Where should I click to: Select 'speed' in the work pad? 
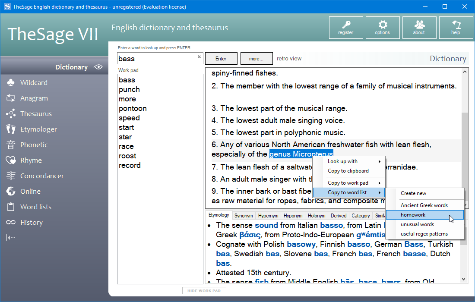point(130,118)
